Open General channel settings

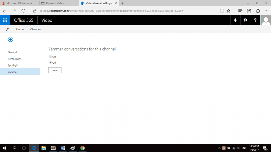(x=12, y=53)
